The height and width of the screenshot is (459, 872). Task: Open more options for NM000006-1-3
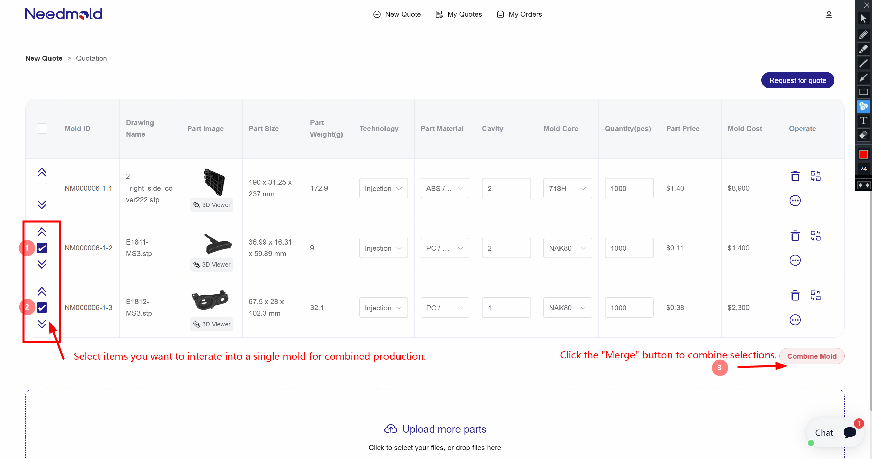click(x=795, y=320)
